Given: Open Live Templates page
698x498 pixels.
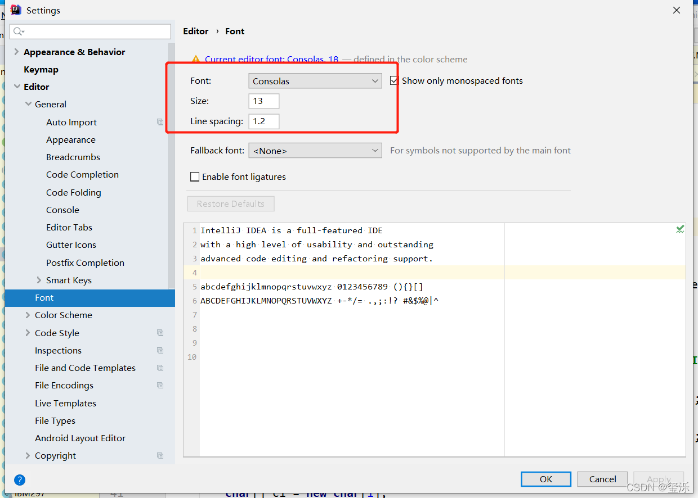Looking at the screenshot, I should 65,403.
